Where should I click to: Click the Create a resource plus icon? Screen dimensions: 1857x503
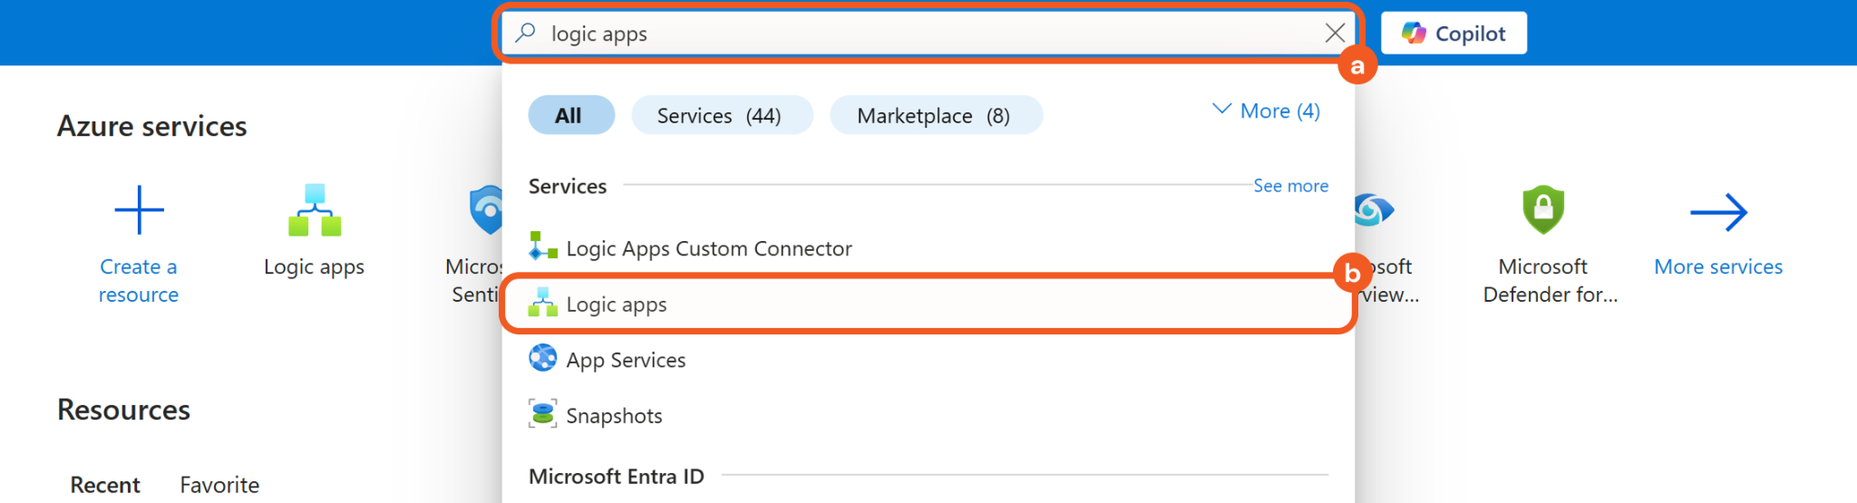139,210
